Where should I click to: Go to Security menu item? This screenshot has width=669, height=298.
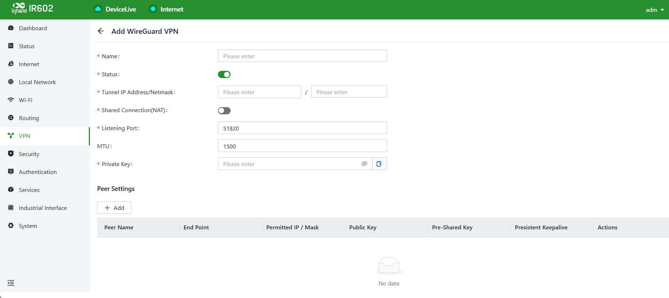(45, 154)
